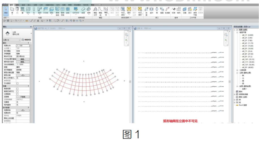Image resolution: width=259 pixels, height=144 pixels.
Task: Click the 视图比例 1:100 field
Action: (x=23, y=46)
